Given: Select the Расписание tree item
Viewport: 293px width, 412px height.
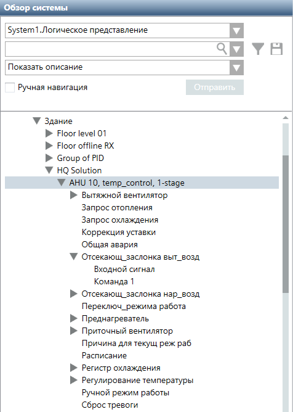Looking at the screenshot, I should coord(104,355).
